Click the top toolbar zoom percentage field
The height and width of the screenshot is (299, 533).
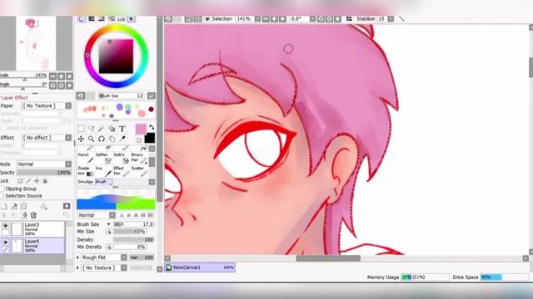[x=244, y=19]
